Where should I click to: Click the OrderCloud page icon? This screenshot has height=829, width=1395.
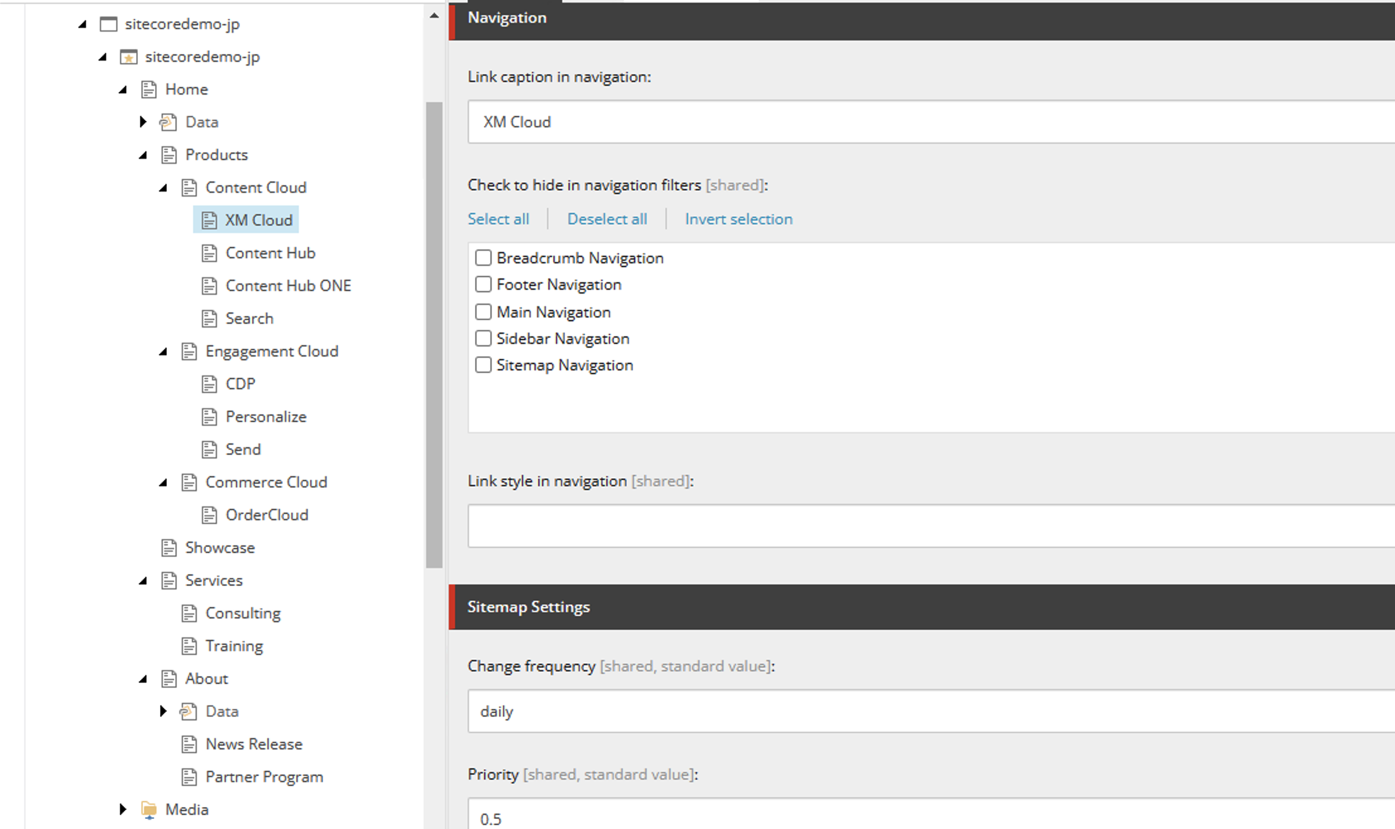pyautogui.click(x=209, y=515)
